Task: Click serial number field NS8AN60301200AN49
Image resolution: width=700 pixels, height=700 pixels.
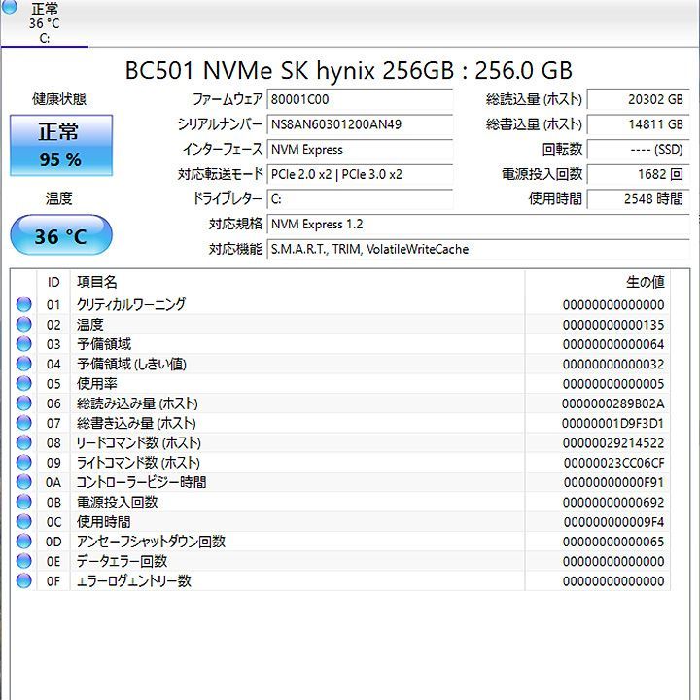Action: [360, 124]
